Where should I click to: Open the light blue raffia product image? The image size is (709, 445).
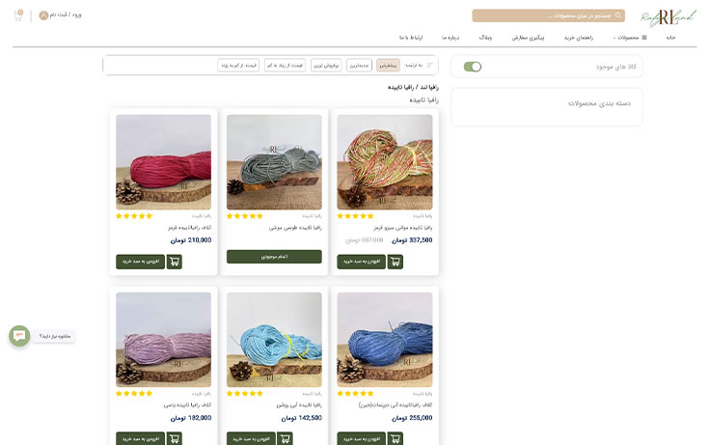(274, 340)
